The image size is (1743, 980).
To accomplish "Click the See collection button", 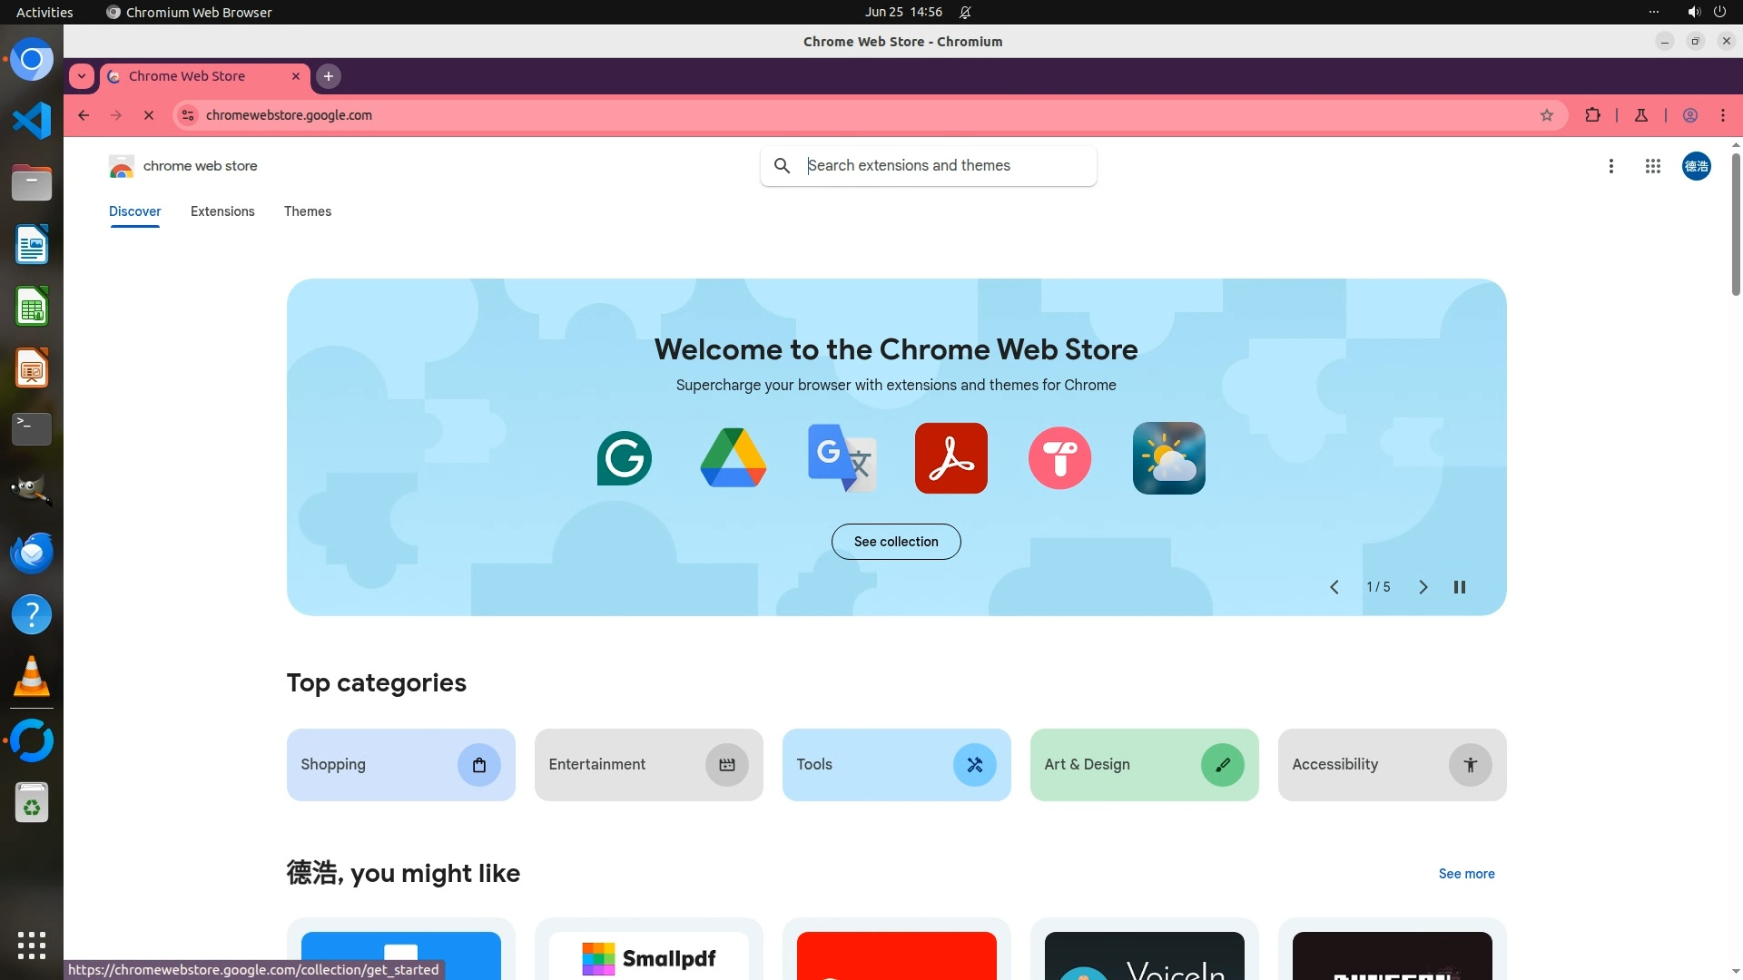I will (x=896, y=542).
